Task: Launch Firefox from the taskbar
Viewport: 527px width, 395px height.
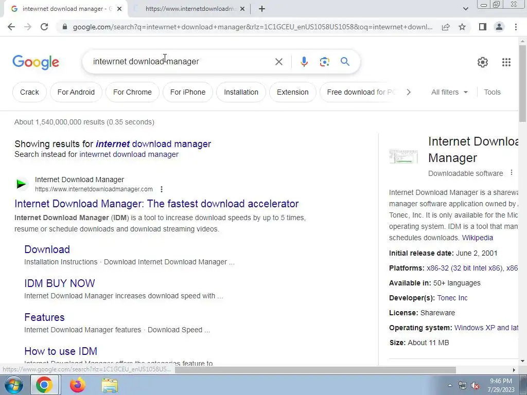Action: point(78,385)
